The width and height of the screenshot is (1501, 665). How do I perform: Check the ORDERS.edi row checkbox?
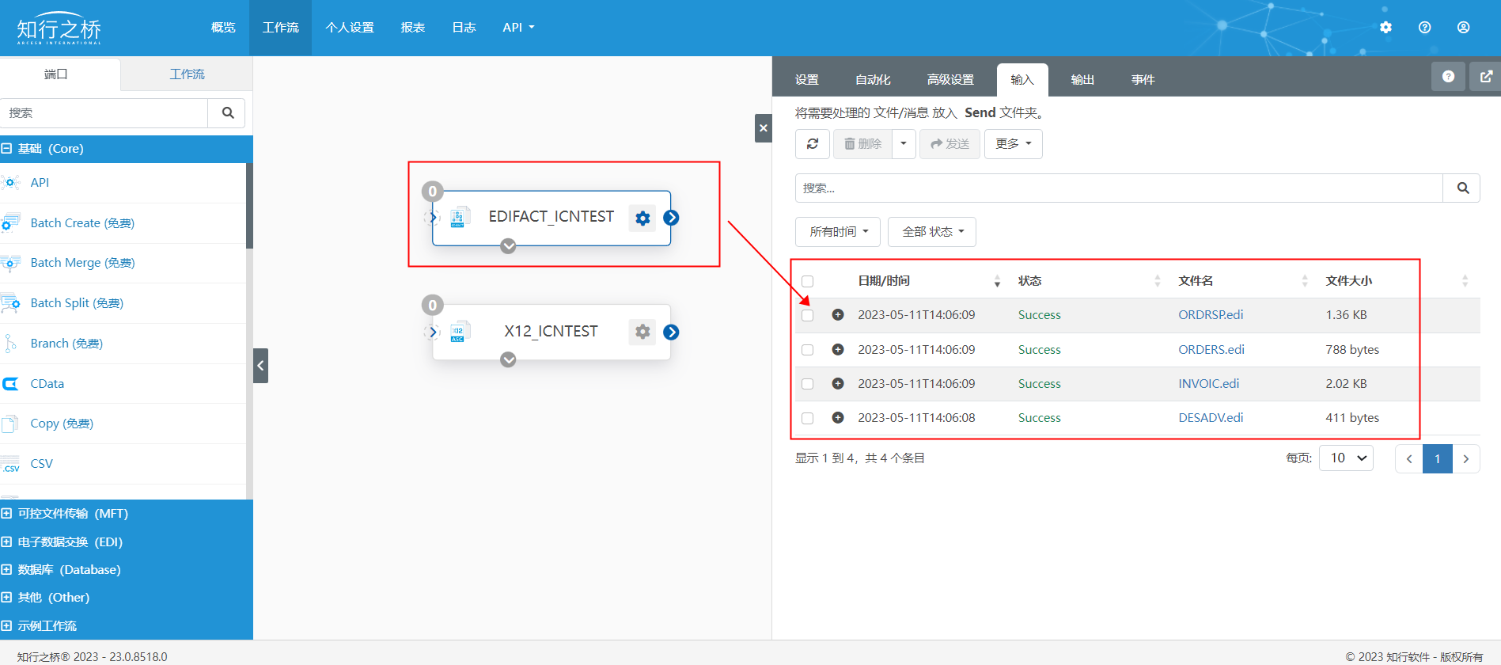(807, 349)
